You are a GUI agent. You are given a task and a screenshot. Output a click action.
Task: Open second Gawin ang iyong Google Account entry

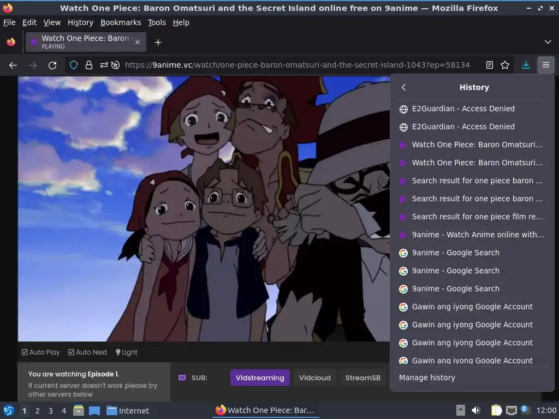tap(472, 325)
